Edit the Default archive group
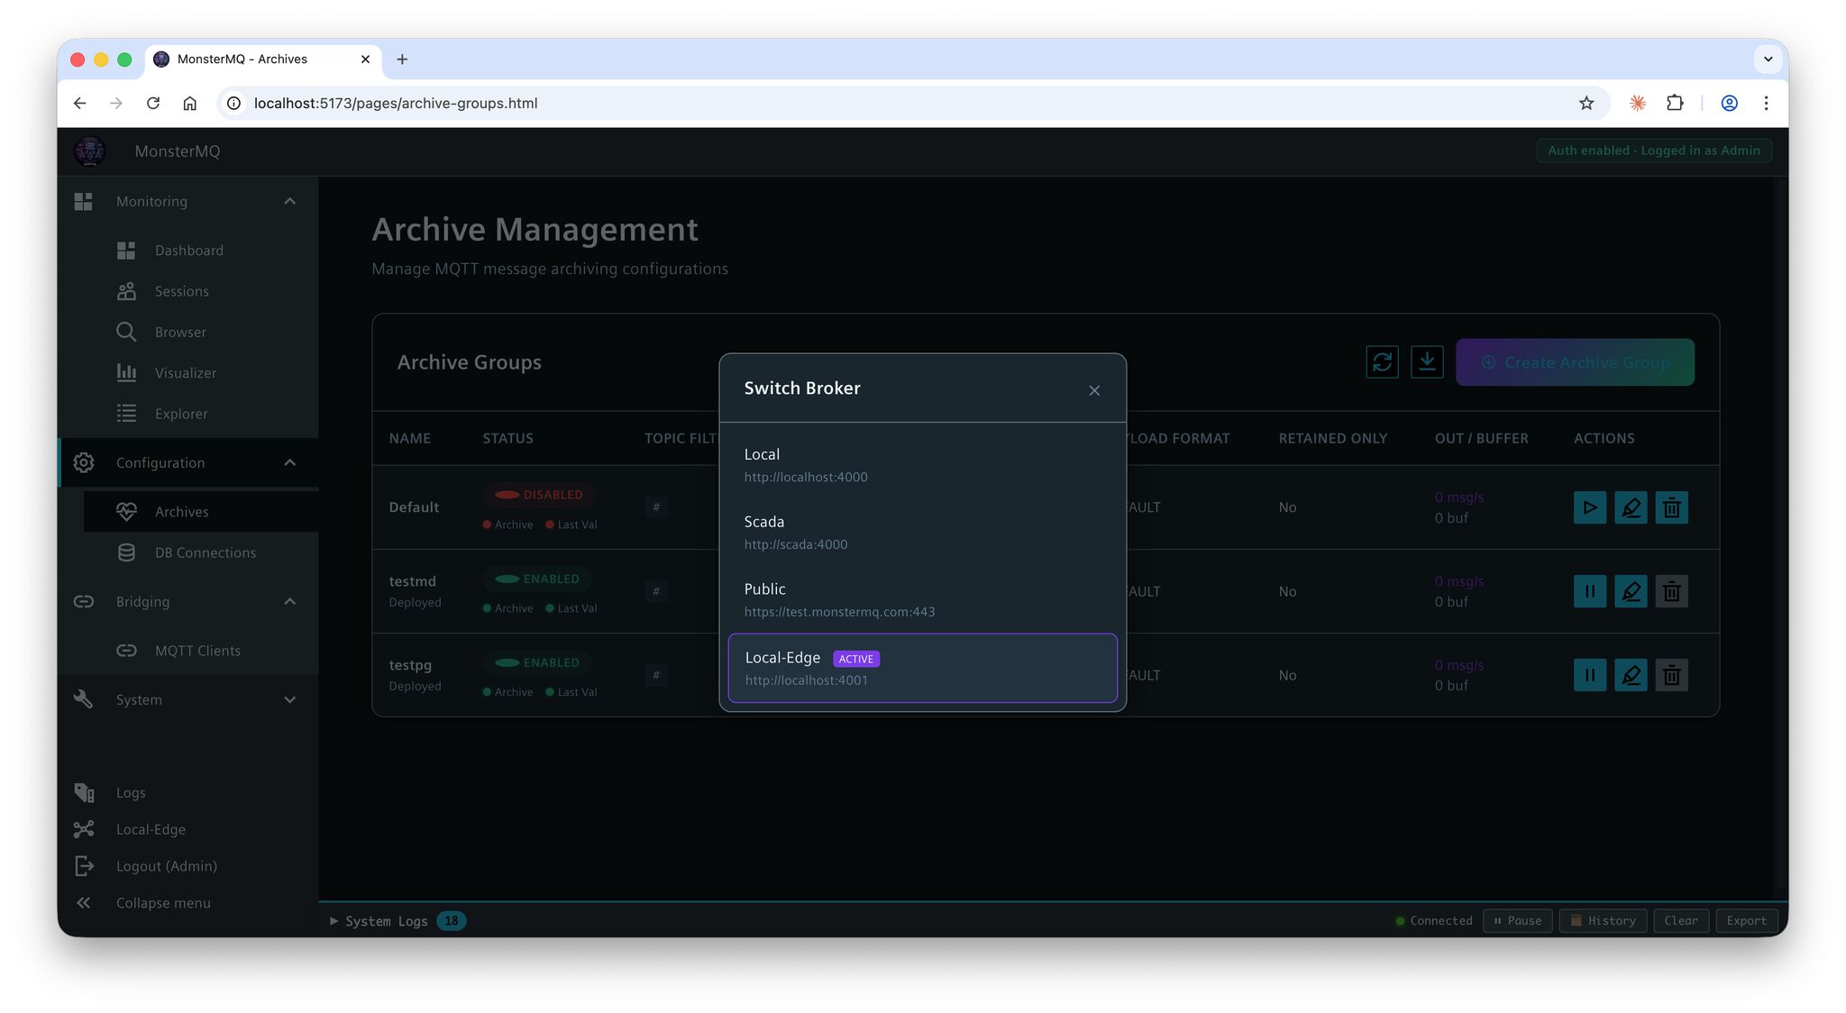1846x1013 pixels. (1631, 507)
